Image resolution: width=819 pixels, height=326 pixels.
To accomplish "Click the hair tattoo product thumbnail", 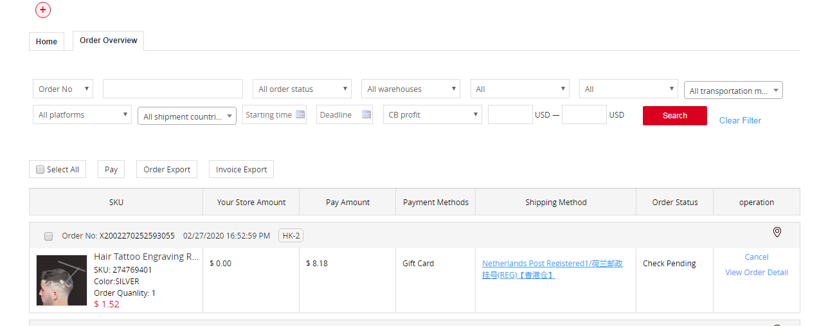I will (x=62, y=280).
